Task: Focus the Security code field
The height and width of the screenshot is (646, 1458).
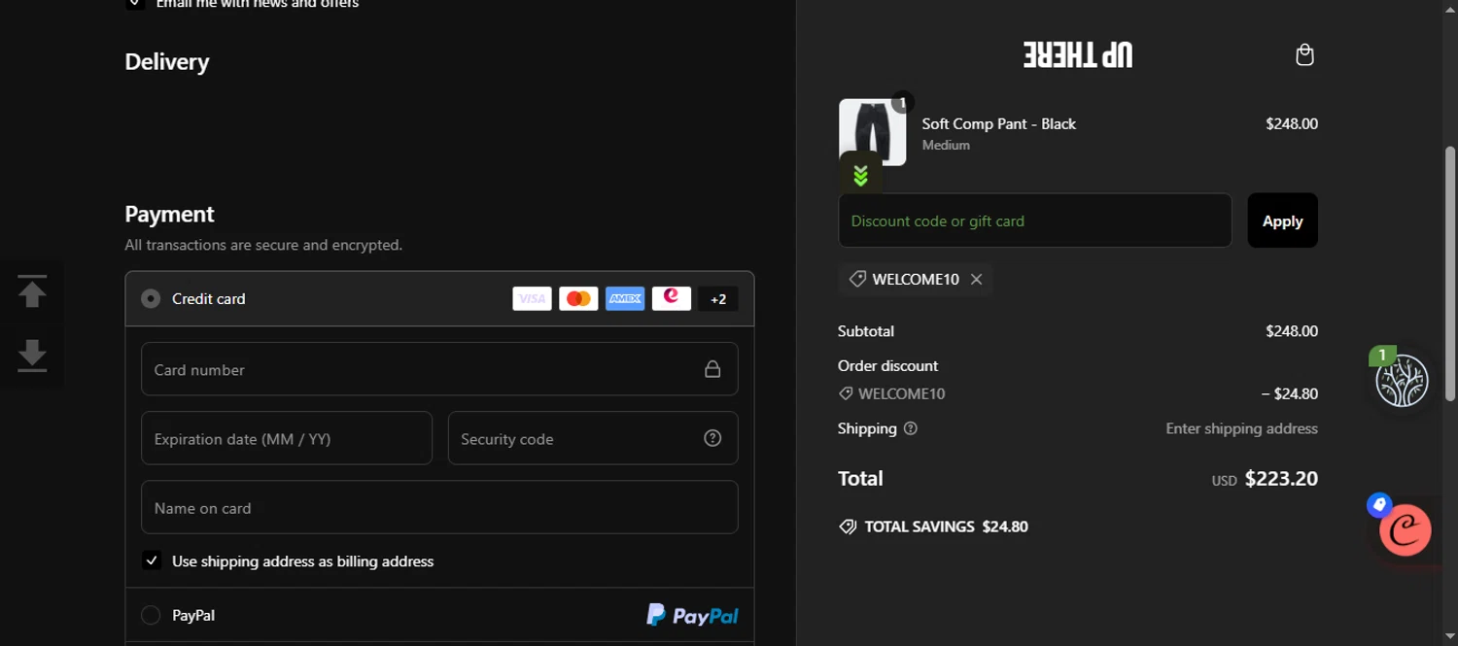Action: [x=593, y=438]
